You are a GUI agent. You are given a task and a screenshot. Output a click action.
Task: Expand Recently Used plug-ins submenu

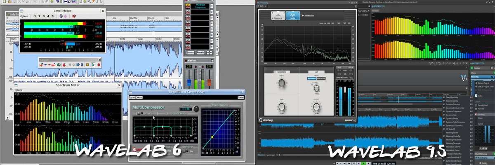pos(483,105)
